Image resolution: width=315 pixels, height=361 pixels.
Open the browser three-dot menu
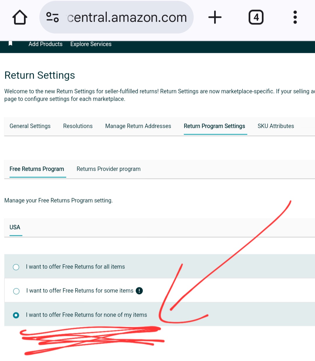click(x=295, y=17)
